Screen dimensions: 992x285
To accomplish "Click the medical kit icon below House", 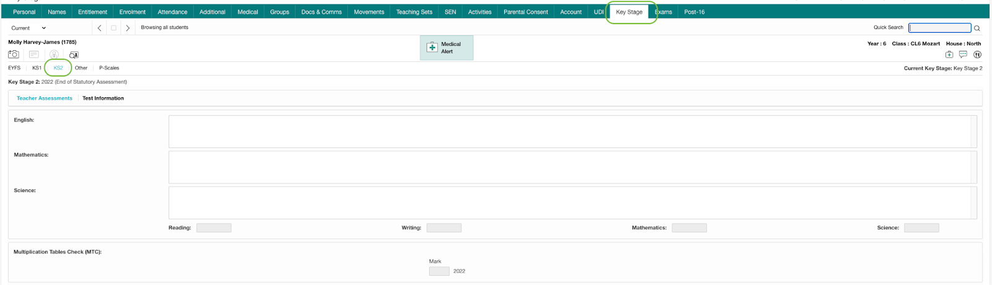I will pyautogui.click(x=949, y=55).
